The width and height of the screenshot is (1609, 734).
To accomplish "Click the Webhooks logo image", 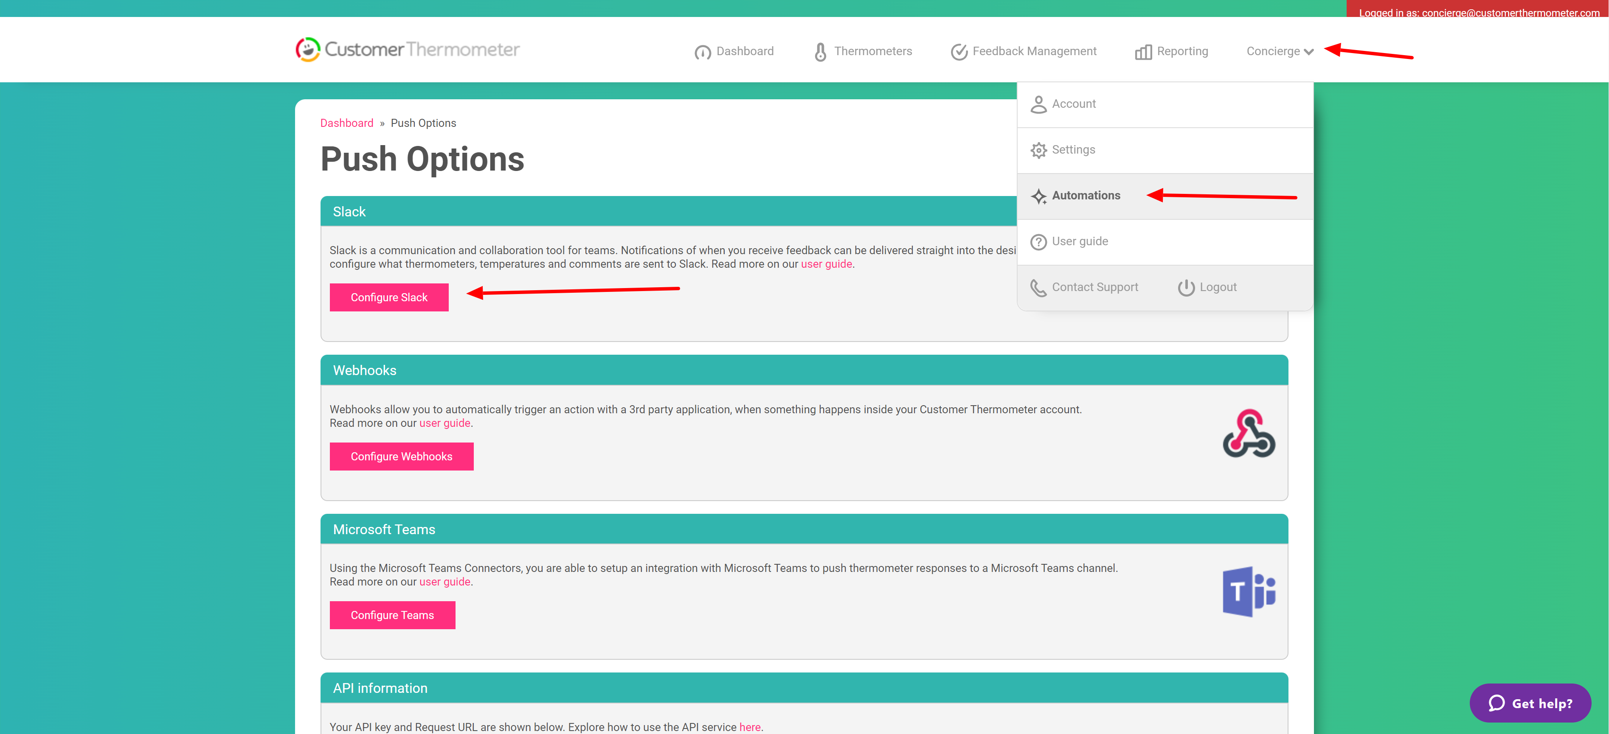I will (x=1249, y=433).
